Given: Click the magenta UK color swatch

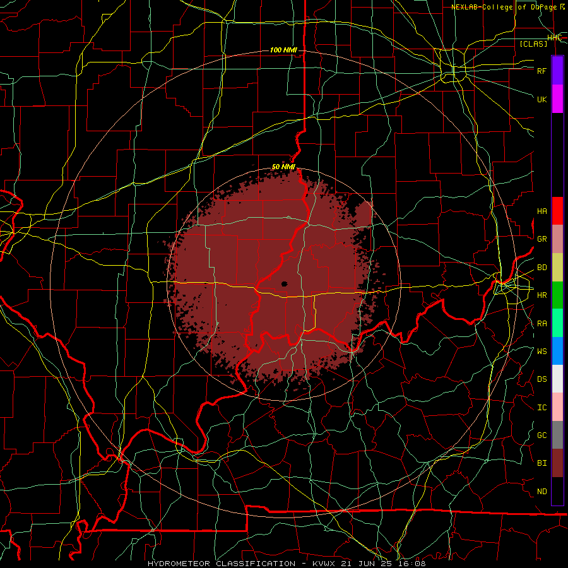Looking at the screenshot, I should (x=557, y=99).
